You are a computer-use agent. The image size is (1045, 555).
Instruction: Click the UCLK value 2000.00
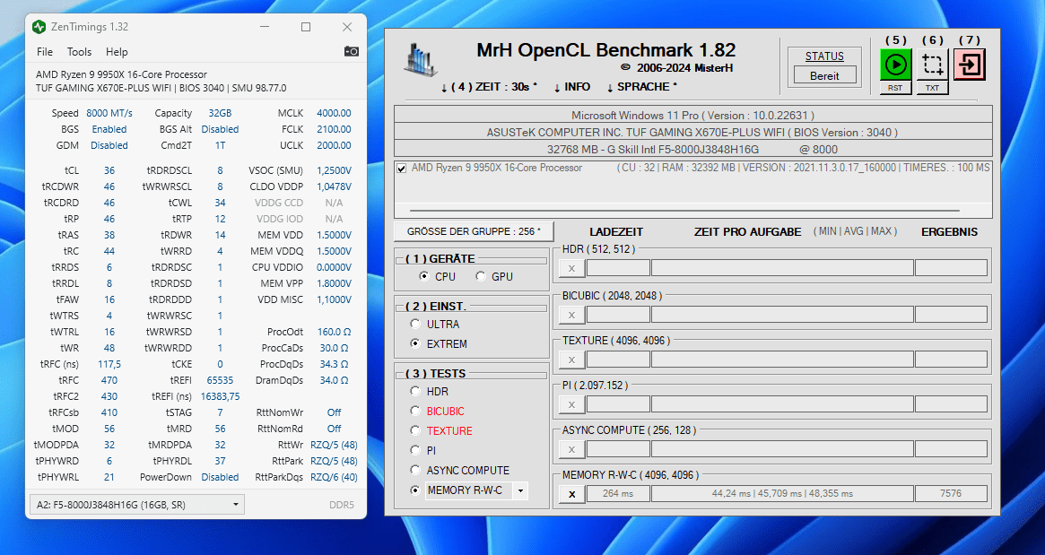tap(334, 145)
